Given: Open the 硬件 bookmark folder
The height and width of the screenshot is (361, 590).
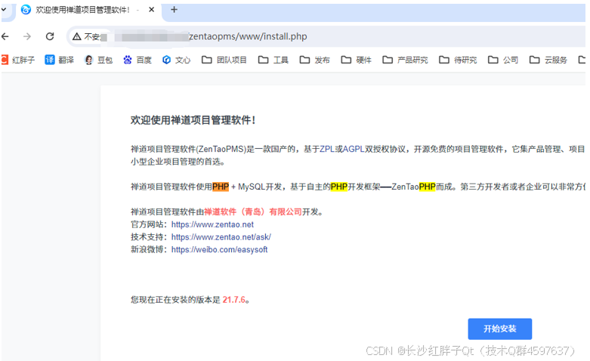Looking at the screenshot, I should [x=356, y=60].
